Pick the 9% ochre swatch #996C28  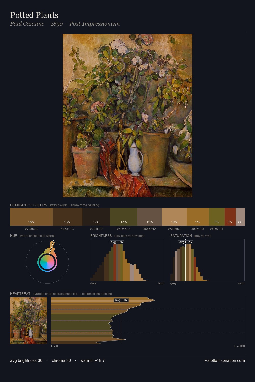click(x=198, y=217)
